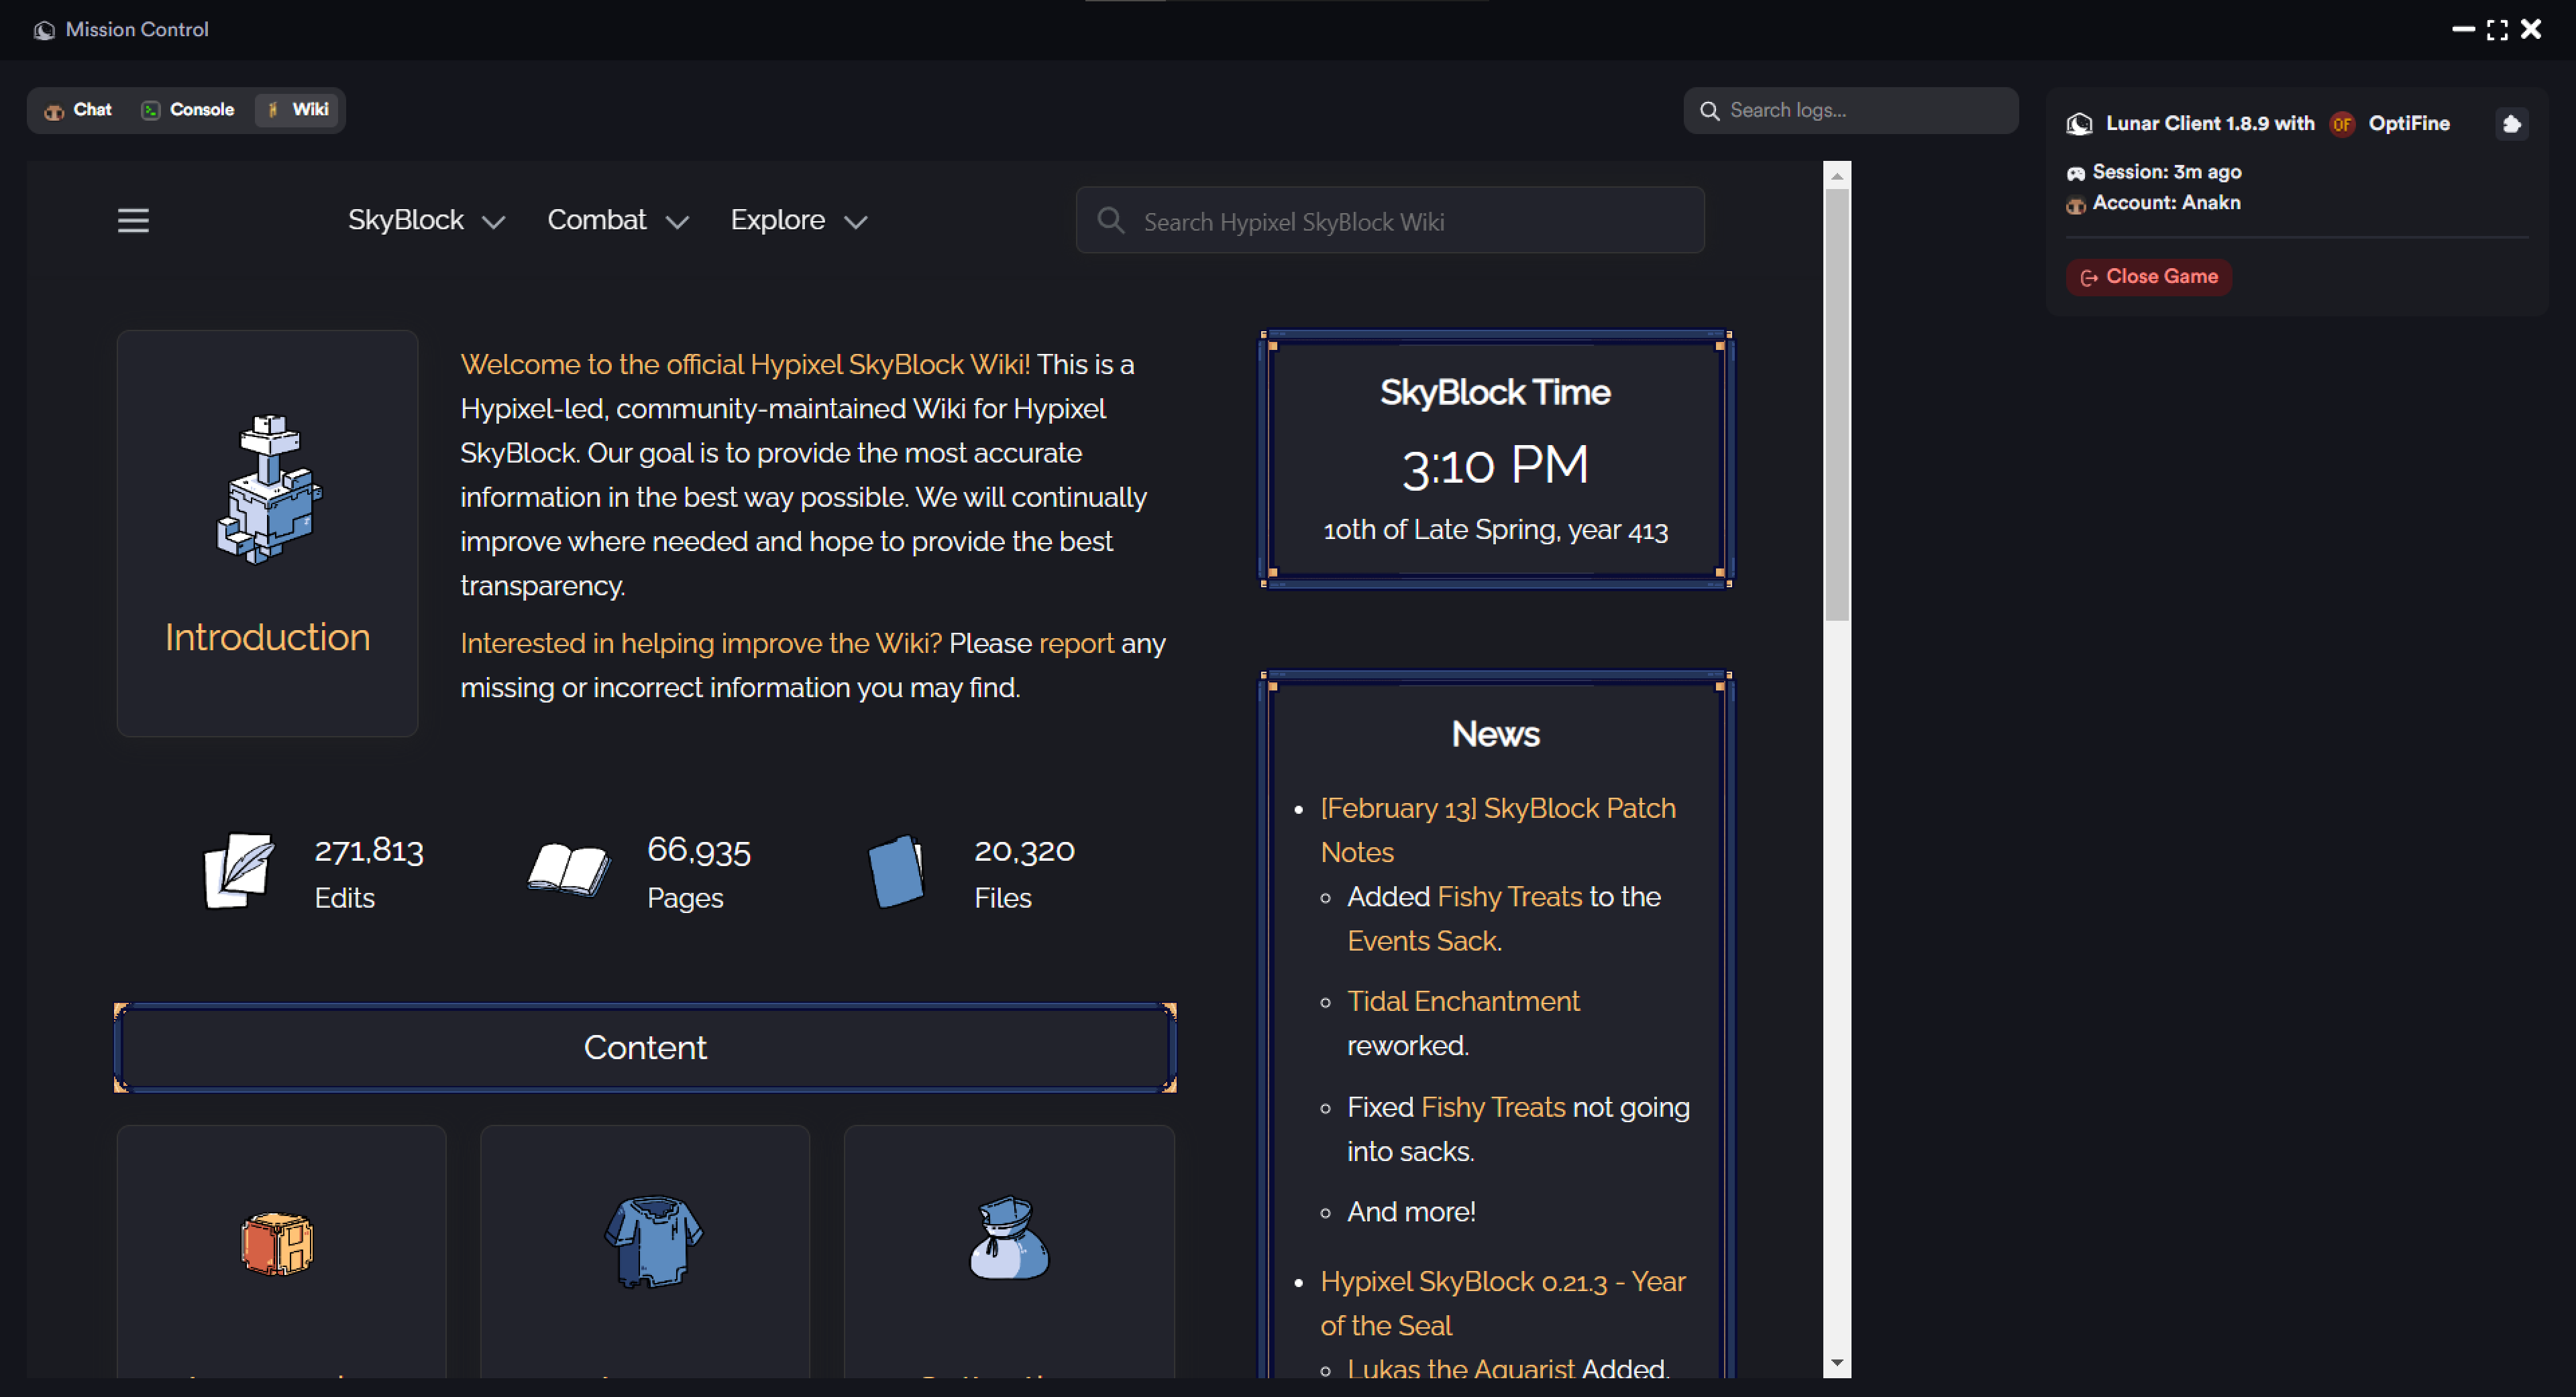Open Hypixel SkyBlock 0.21.3 Year of the Seal

click(1503, 1303)
